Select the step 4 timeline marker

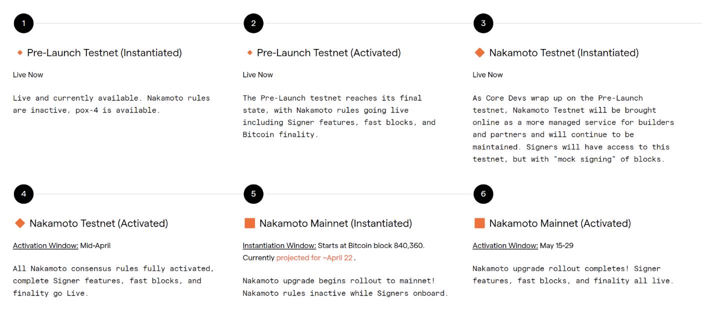coord(23,194)
